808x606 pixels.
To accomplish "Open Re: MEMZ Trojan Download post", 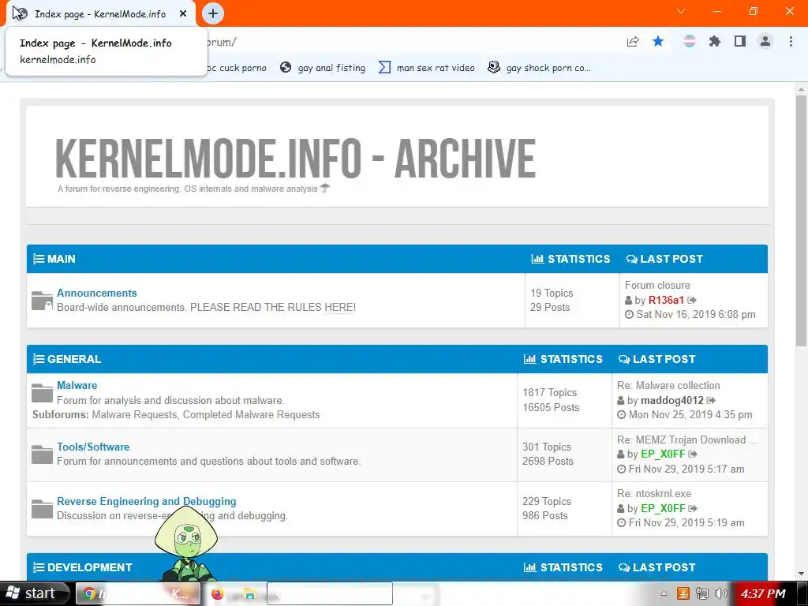I will pyautogui.click(x=687, y=440).
